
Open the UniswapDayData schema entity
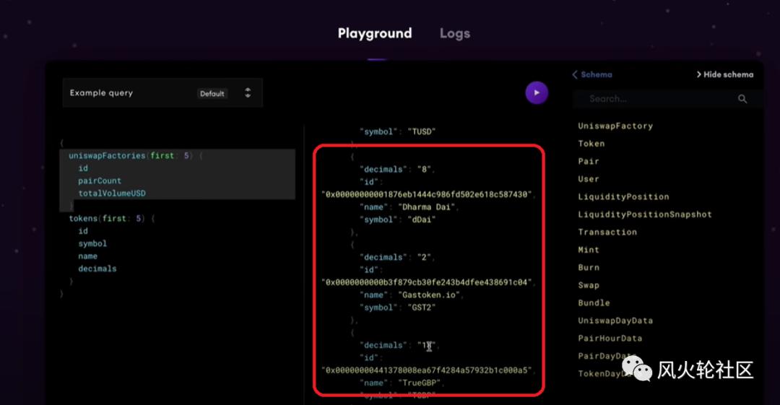click(x=615, y=321)
